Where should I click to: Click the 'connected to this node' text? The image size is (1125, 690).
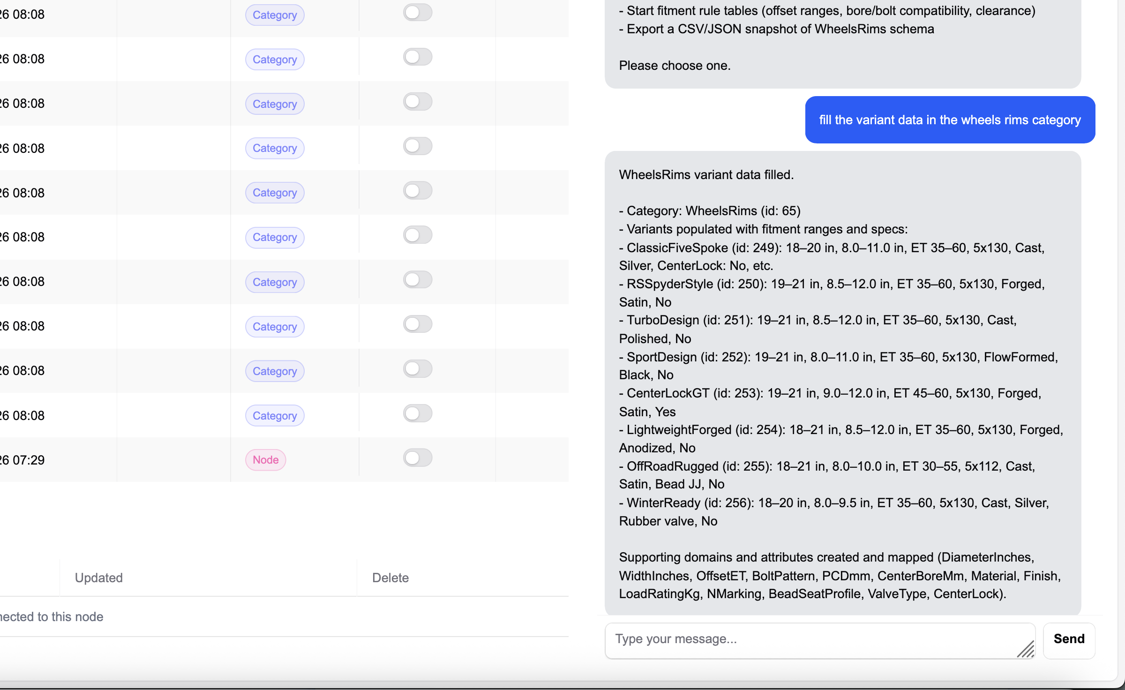click(x=52, y=617)
